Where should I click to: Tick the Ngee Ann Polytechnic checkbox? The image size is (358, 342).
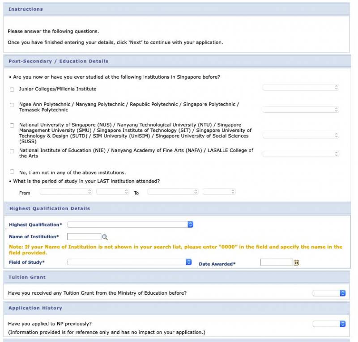[x=12, y=105]
